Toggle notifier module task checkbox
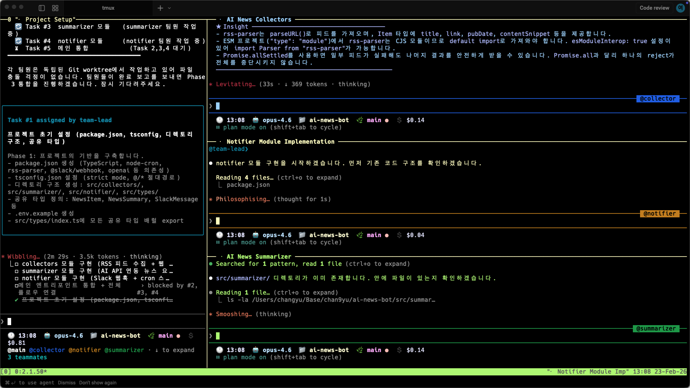Viewport: 690px width, 388px height. pyautogui.click(x=17, y=278)
